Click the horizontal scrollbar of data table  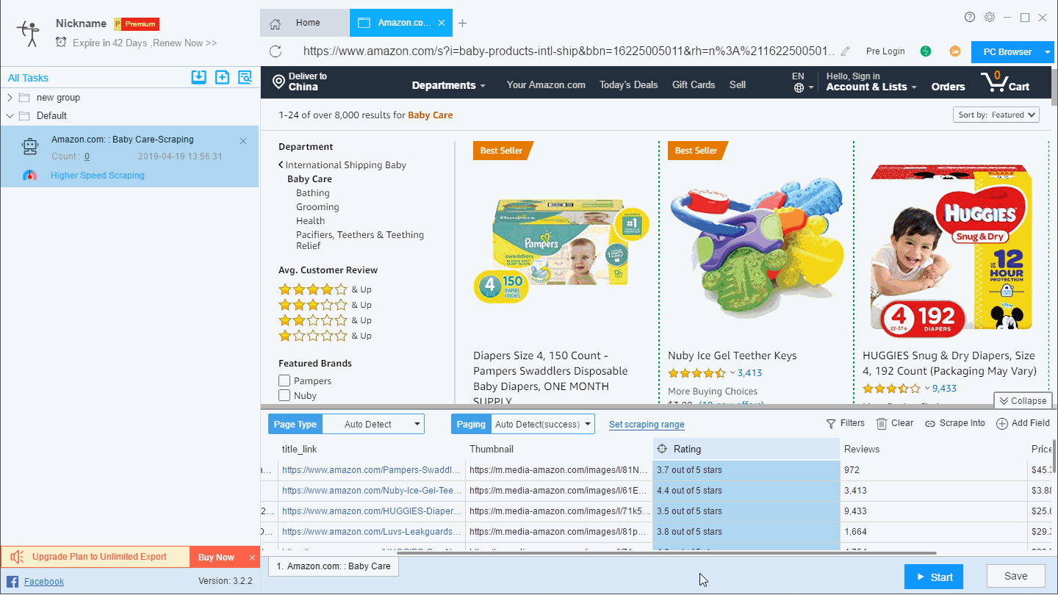tap(667, 552)
